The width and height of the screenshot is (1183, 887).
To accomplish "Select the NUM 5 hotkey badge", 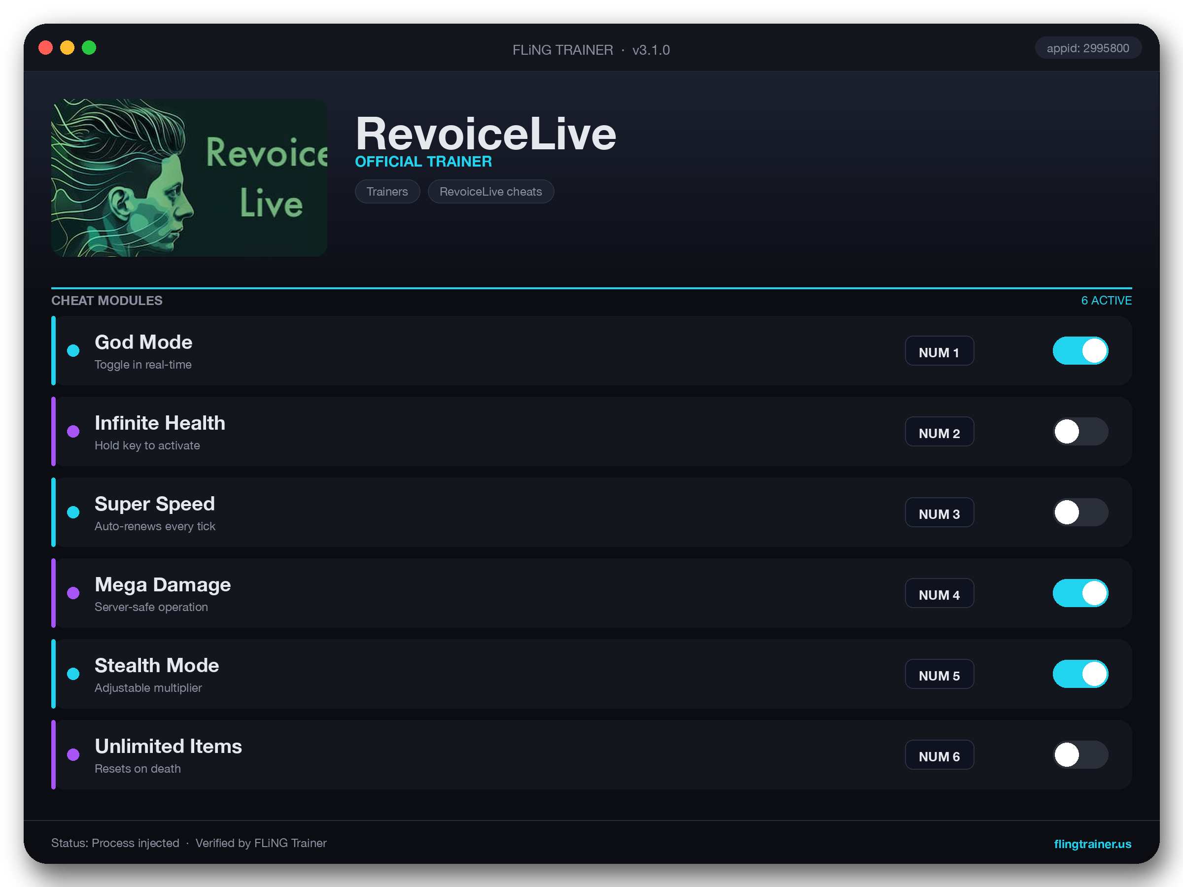I will 939,674.
